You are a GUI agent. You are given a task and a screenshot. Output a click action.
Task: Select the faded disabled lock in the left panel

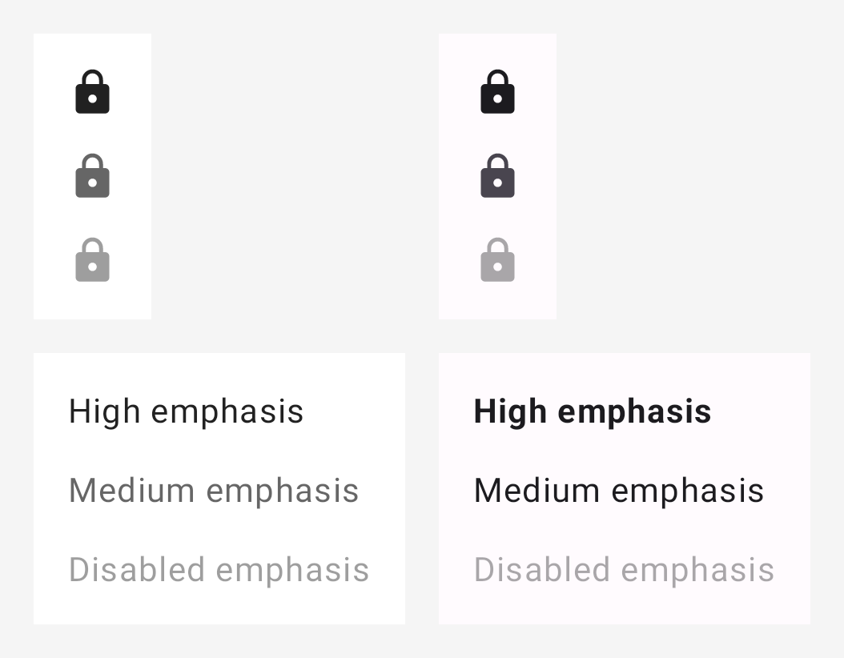pyautogui.click(x=92, y=260)
